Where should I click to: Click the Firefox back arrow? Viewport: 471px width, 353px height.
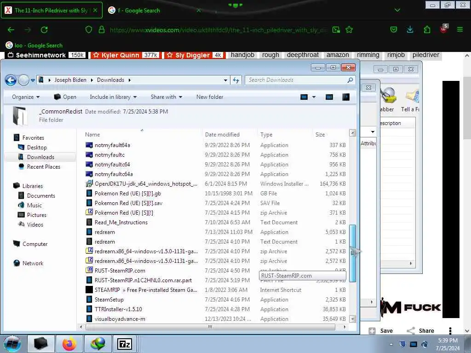pos(11,30)
